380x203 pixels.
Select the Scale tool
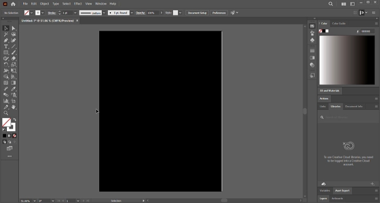[14, 64]
